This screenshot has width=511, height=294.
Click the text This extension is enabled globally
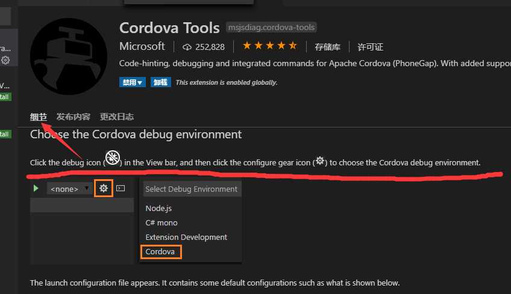(x=227, y=82)
